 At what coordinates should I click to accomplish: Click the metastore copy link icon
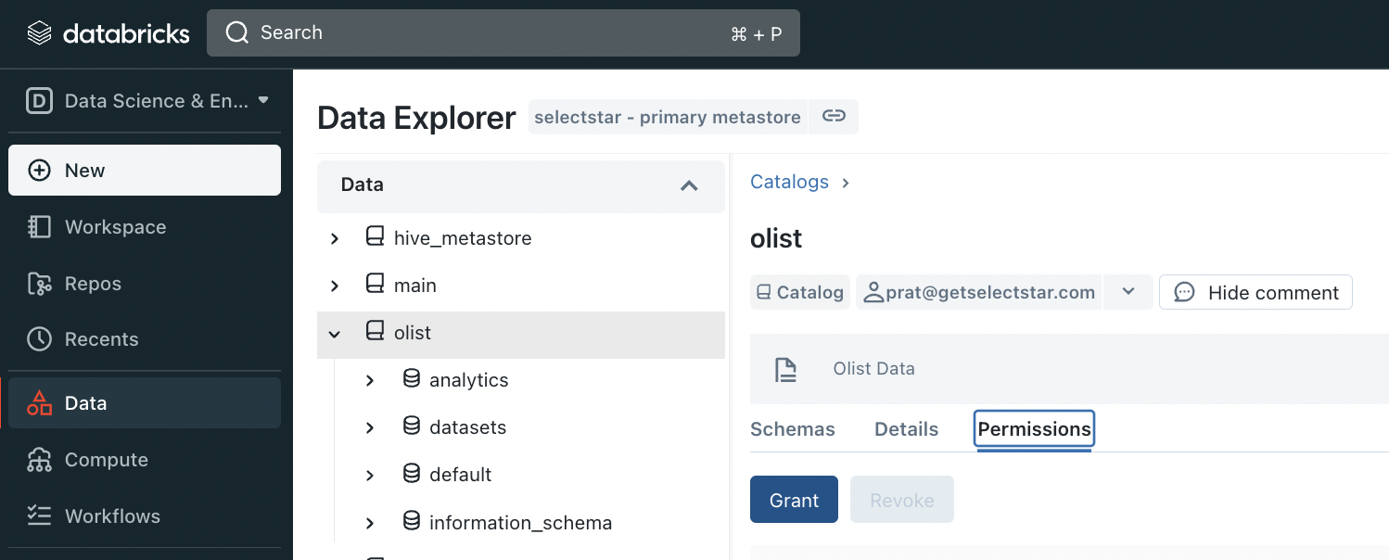[834, 117]
